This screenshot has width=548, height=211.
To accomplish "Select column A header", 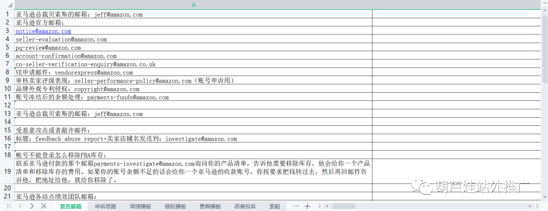I will [x=194, y=5].
